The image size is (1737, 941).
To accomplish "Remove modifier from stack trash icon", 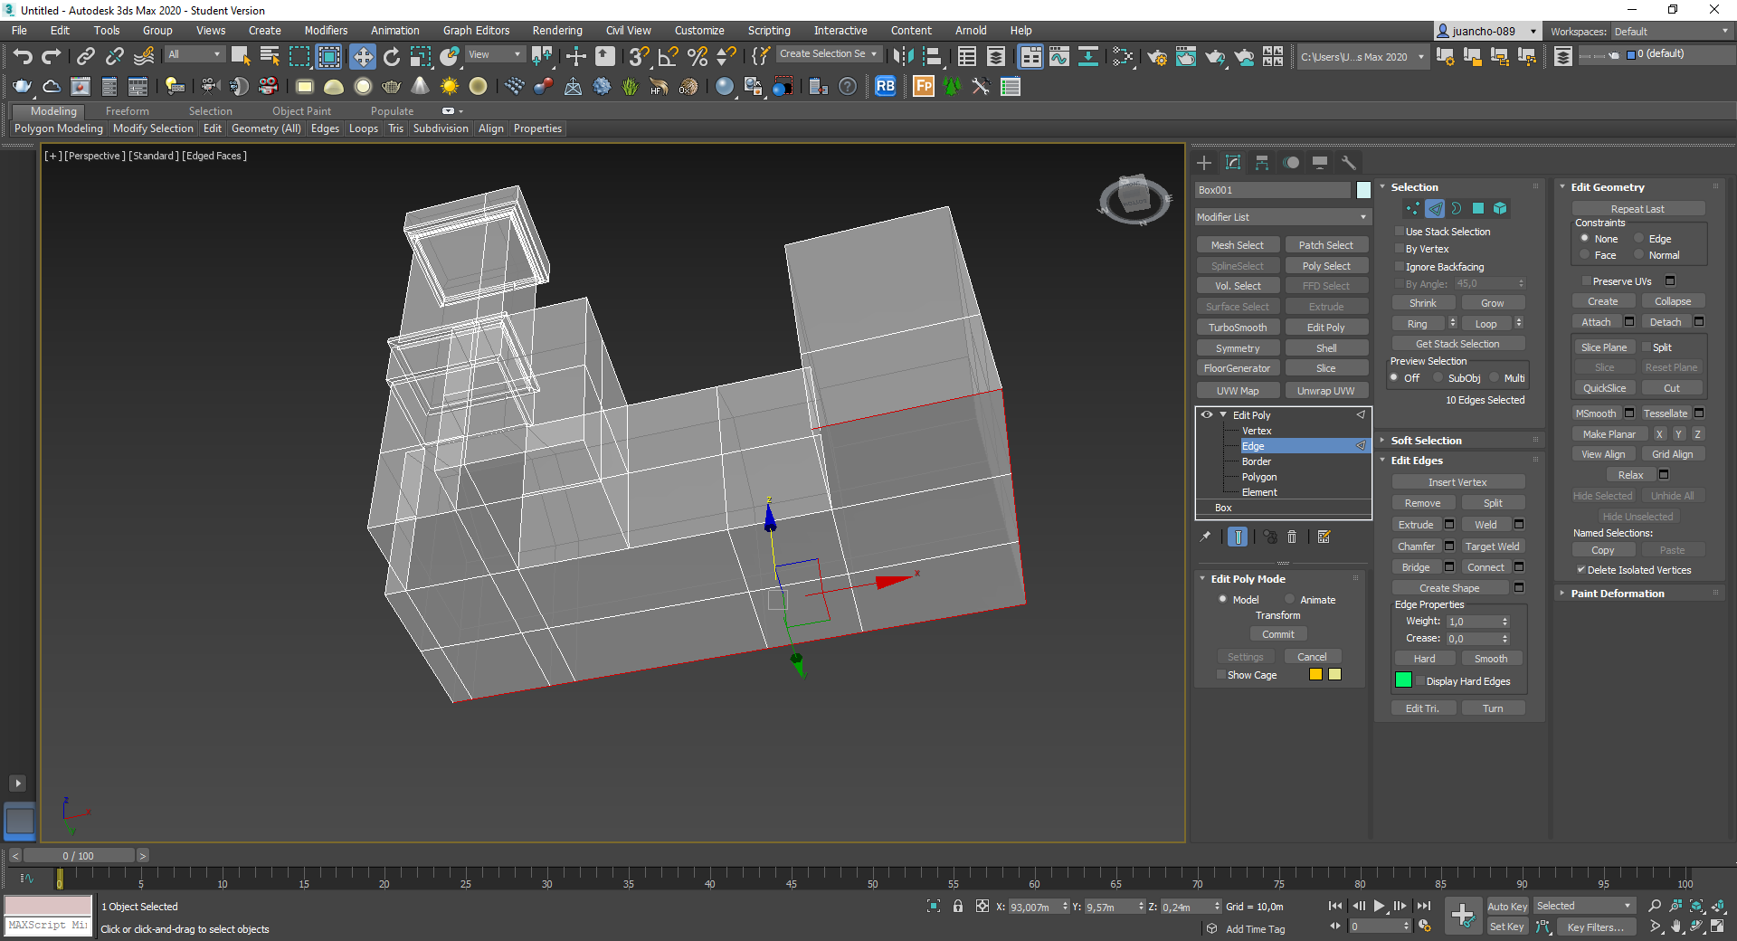I will [x=1292, y=537].
